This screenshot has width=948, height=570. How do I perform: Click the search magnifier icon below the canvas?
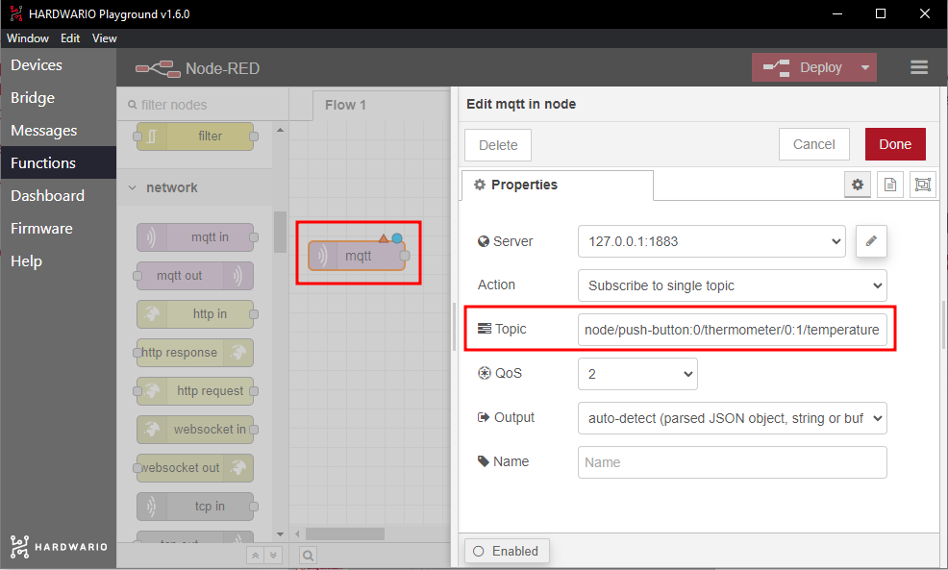308,556
